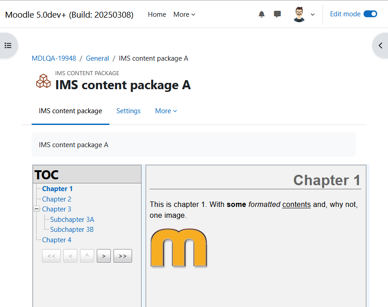388x307 pixels.
Task: Switch to the Settings tab
Action: click(128, 111)
